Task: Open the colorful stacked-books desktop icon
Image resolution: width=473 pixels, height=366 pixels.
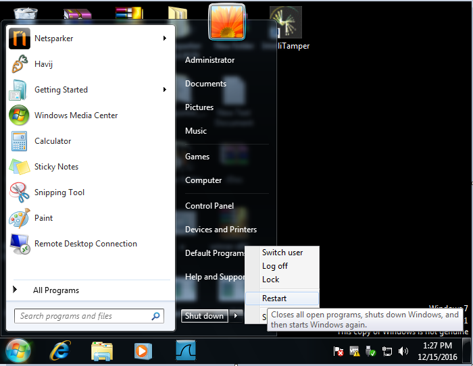Action: click(x=129, y=13)
